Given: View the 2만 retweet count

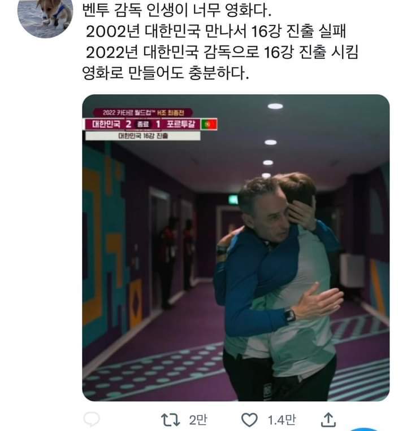Looking at the screenshot, I should coord(198,420).
